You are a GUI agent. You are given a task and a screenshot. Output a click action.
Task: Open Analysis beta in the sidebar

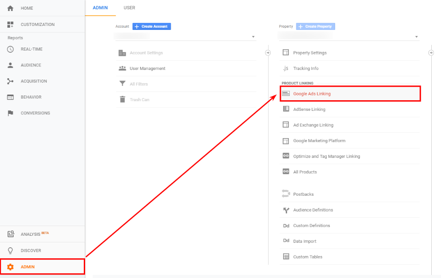coord(34,234)
